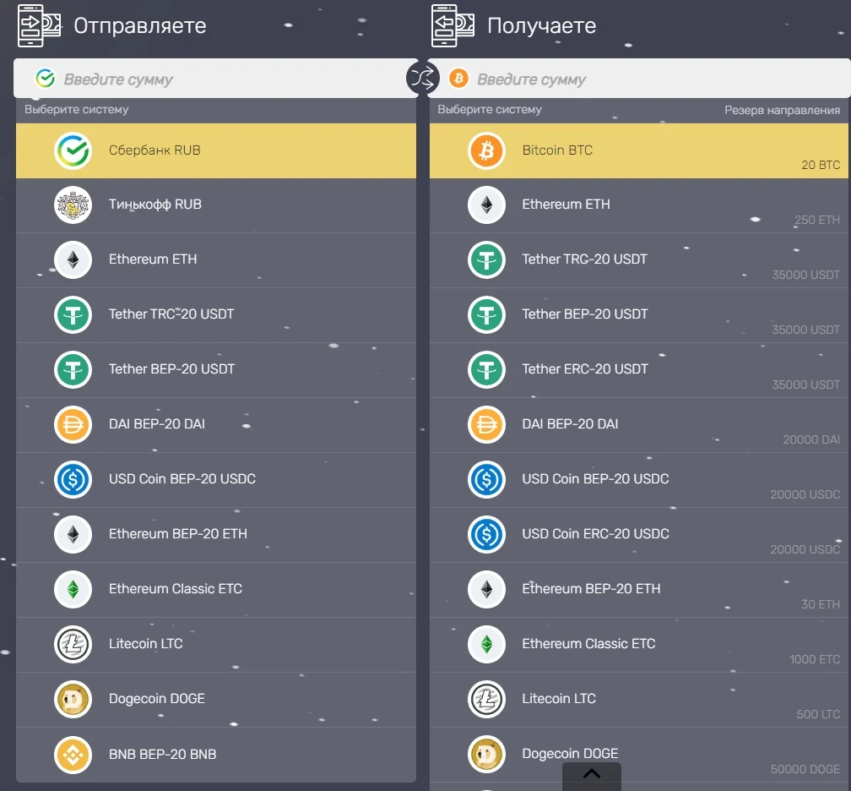Select Тинькофф RUB as send system
Viewport: 851px width, 791px height.
point(216,205)
